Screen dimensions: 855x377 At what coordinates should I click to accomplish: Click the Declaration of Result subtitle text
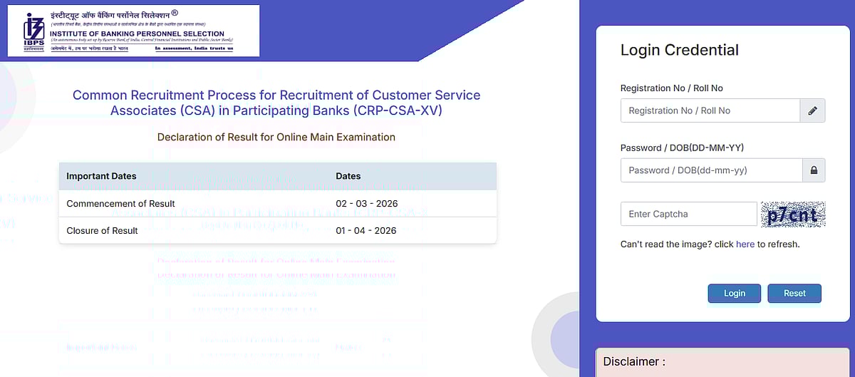(x=276, y=137)
